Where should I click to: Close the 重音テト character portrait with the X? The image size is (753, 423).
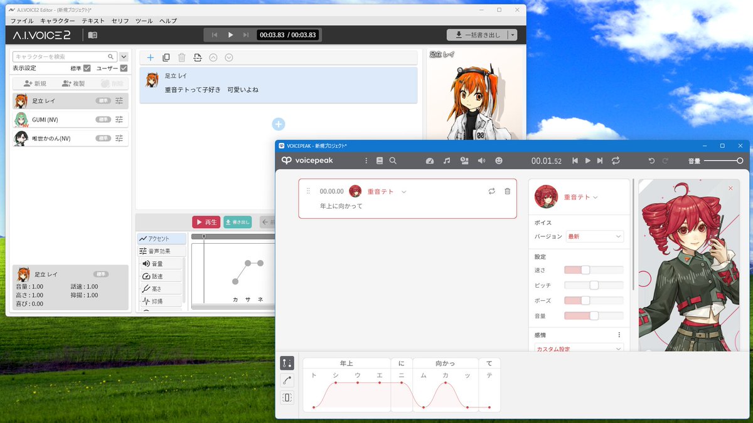point(730,188)
